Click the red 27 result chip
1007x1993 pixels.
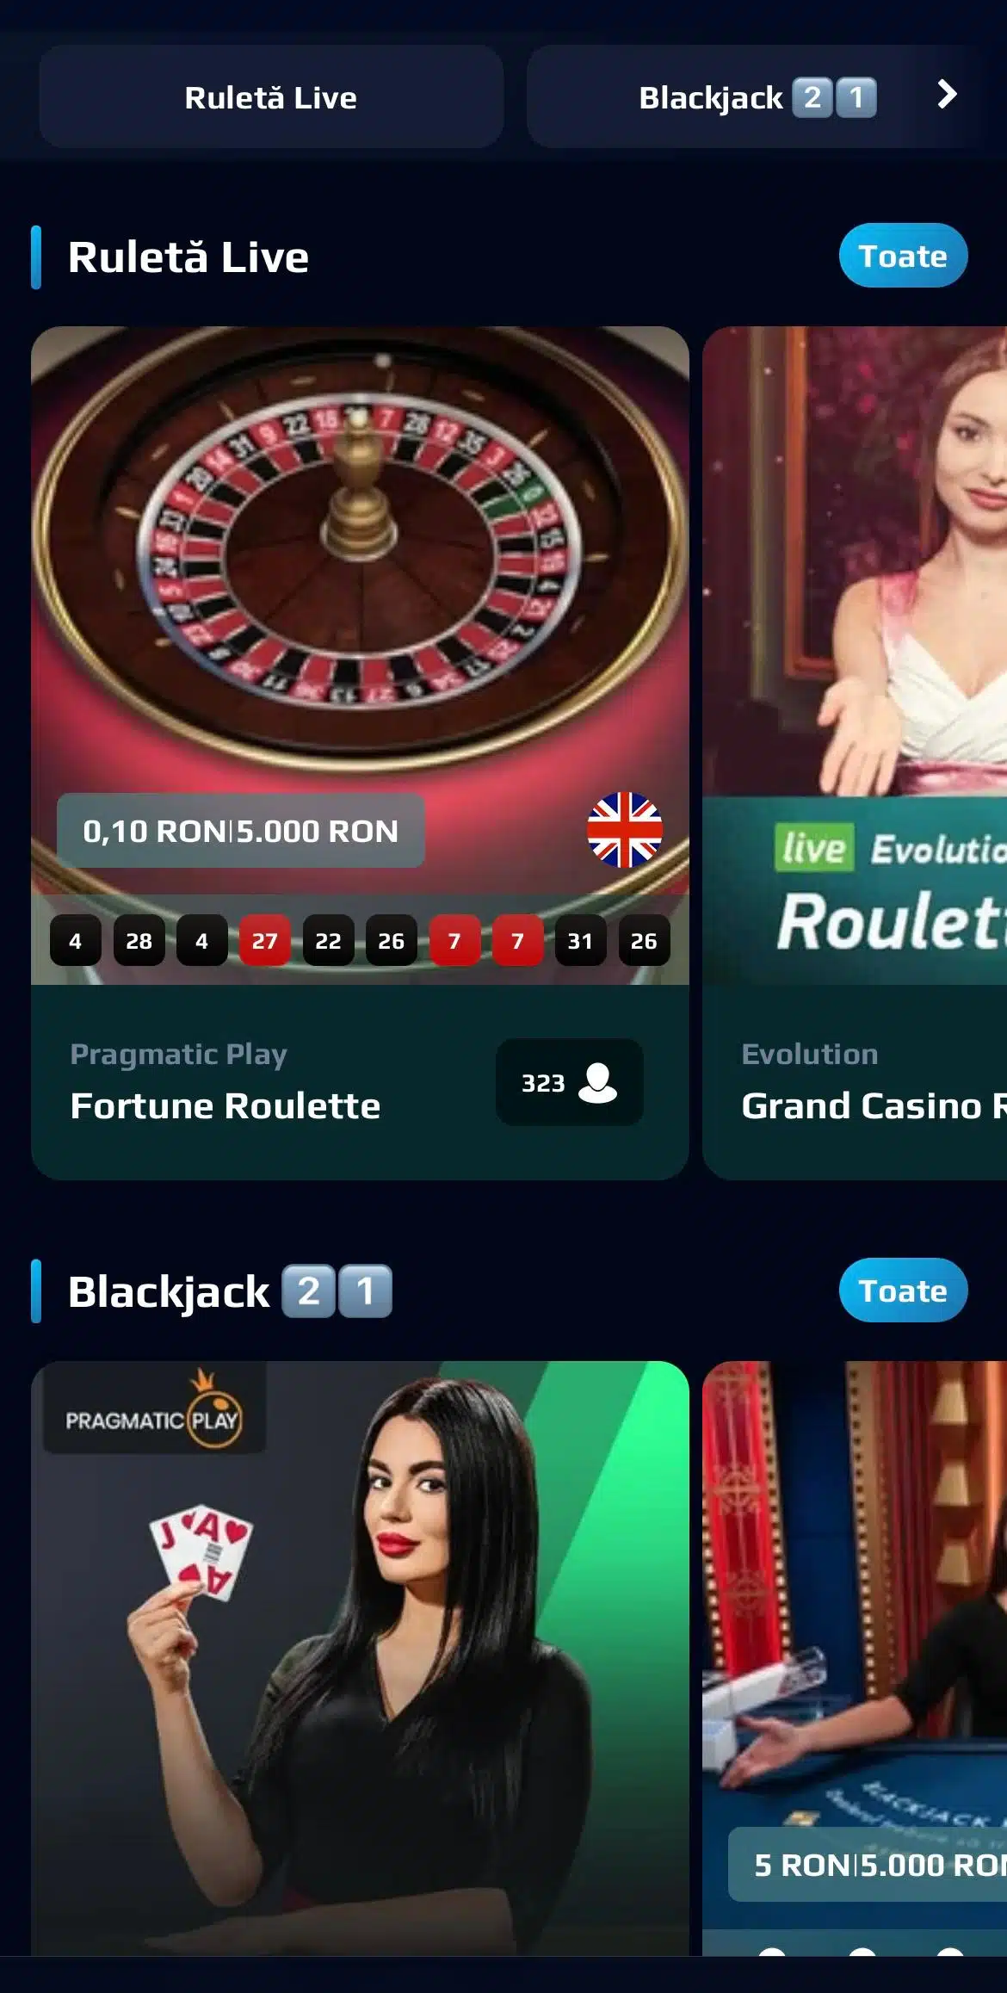[265, 940]
